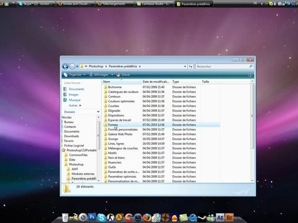Expand arrow after Photoshop breadcrumb

click(106, 66)
